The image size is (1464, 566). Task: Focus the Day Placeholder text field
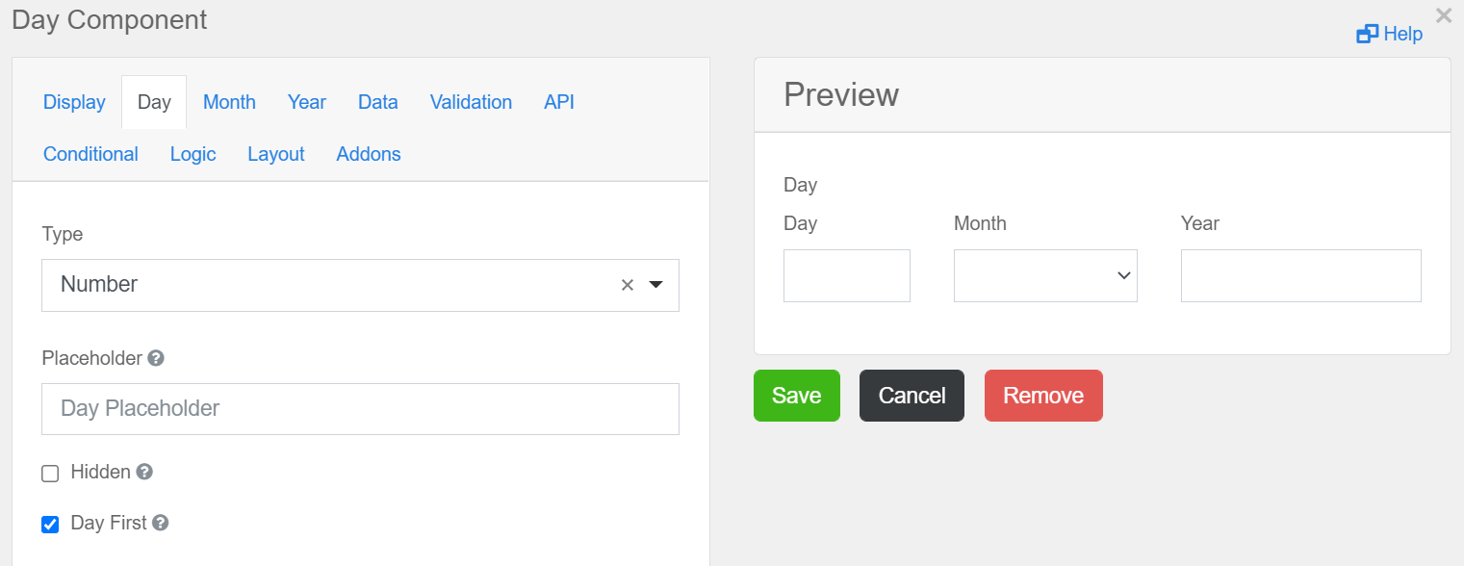point(360,409)
